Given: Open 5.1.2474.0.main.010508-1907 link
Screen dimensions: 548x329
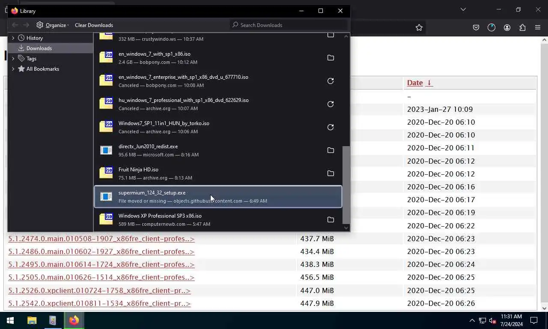Looking at the screenshot, I should pyautogui.click(x=101, y=239).
